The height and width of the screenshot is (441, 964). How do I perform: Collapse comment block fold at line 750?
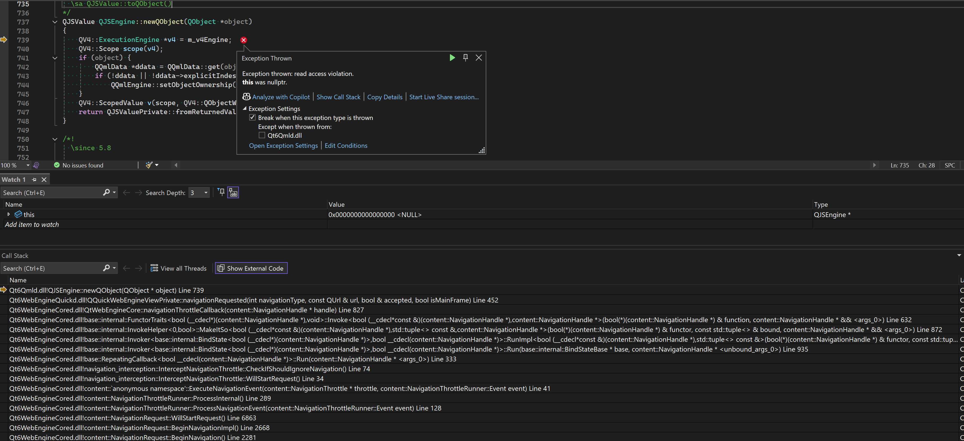click(55, 139)
